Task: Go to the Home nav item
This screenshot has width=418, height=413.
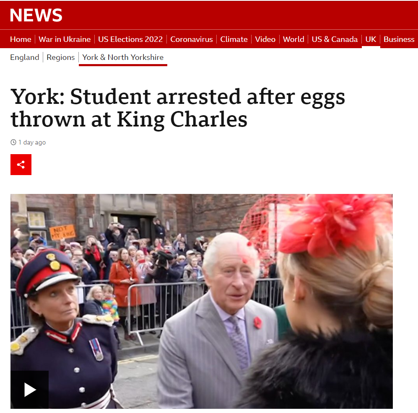Action: click(x=21, y=39)
